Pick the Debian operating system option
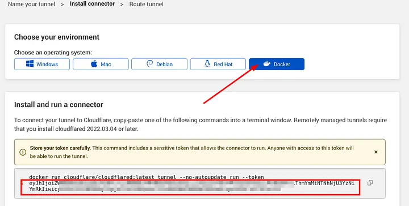Screen dimensions: 409x206 click(x=160, y=64)
